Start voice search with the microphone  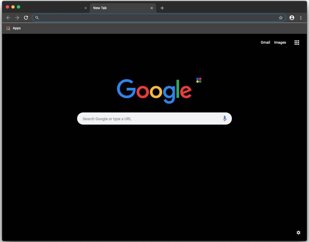[x=224, y=119]
